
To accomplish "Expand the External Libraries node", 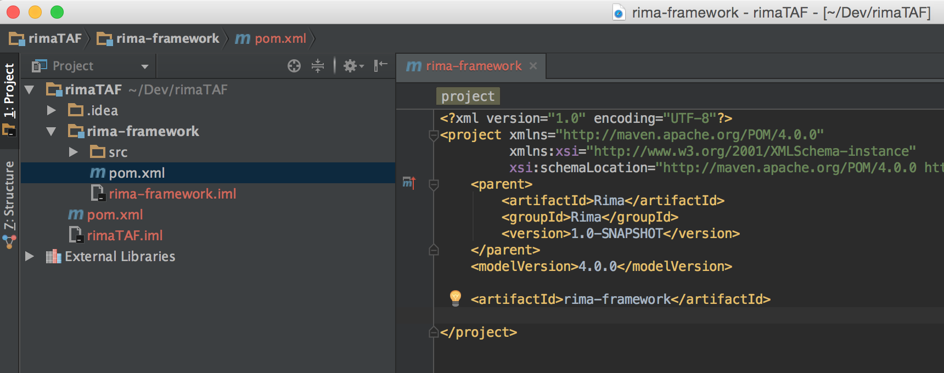I will 30,256.
